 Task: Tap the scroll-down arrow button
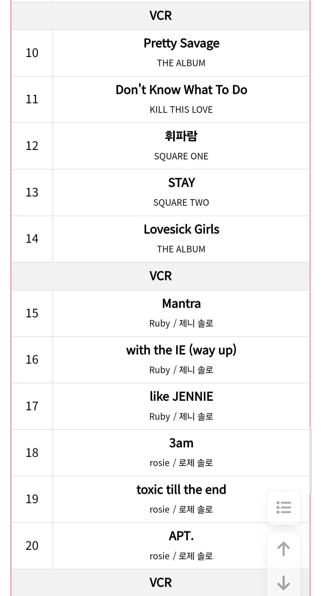pyautogui.click(x=284, y=582)
